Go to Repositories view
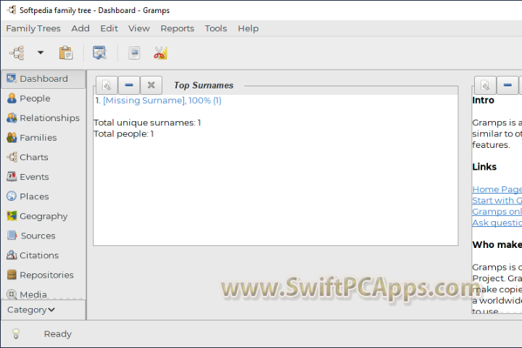Image resolution: width=522 pixels, height=348 pixels. click(x=43, y=275)
